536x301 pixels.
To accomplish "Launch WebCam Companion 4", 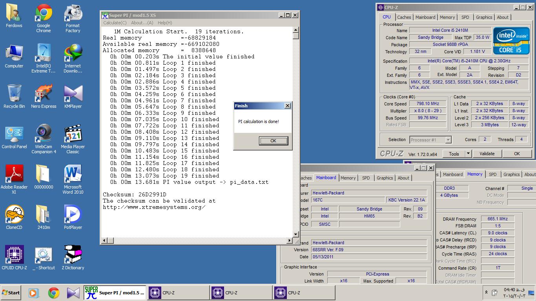I will coord(44,140).
